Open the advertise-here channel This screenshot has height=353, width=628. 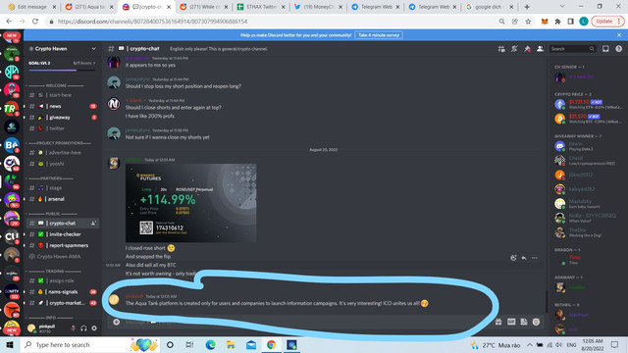pyautogui.click(x=62, y=153)
